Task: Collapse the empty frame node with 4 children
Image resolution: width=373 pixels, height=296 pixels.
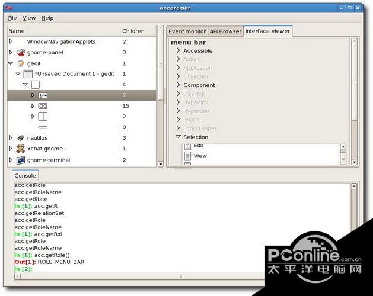Action: pyautogui.click(x=25, y=84)
